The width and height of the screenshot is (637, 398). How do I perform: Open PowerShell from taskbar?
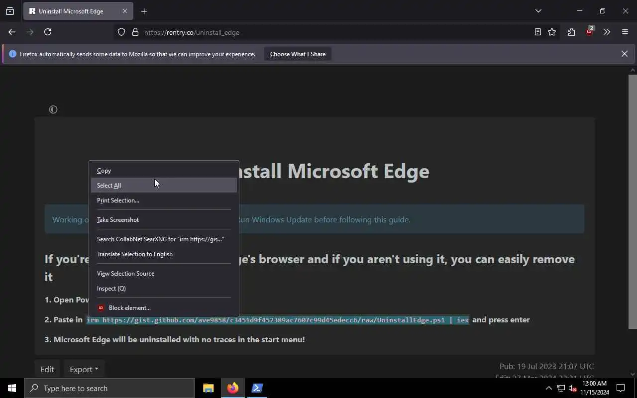[257, 388]
